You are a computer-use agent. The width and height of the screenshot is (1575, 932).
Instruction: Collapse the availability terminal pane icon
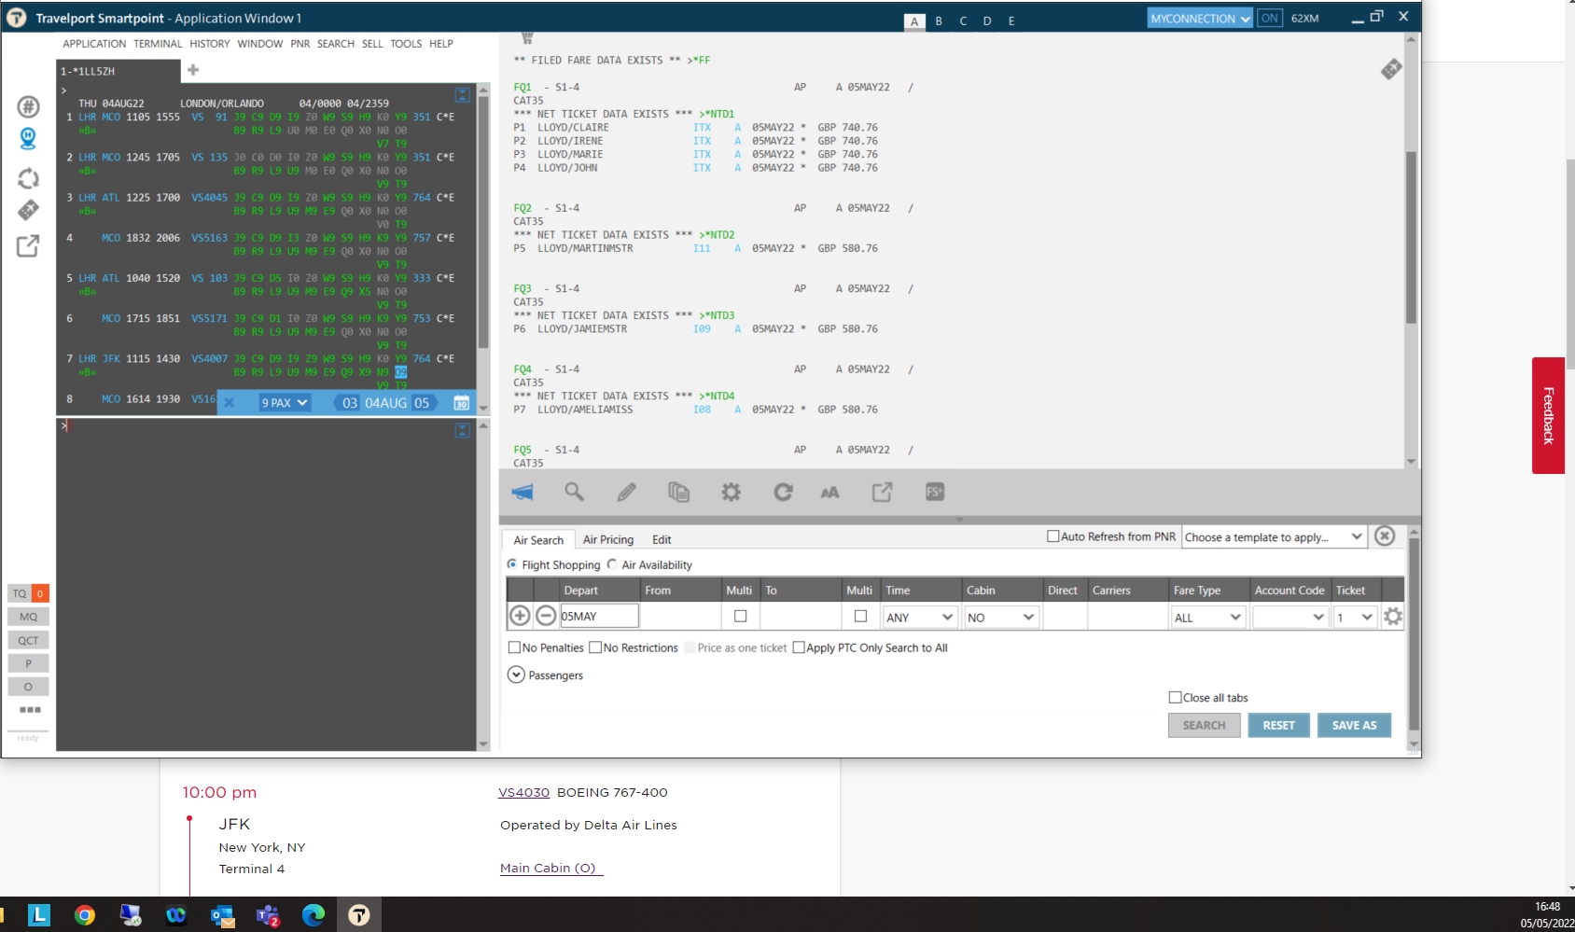click(x=462, y=95)
